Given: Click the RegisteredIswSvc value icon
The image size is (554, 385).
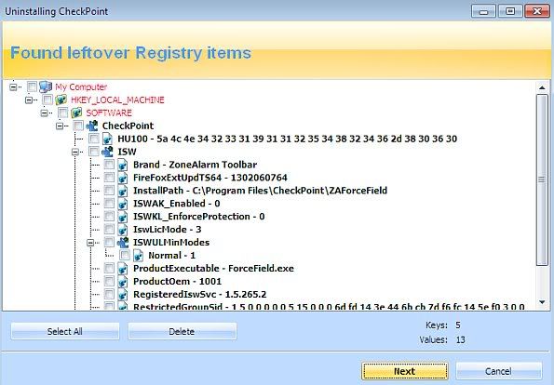Looking at the screenshot, I should click(x=123, y=294).
